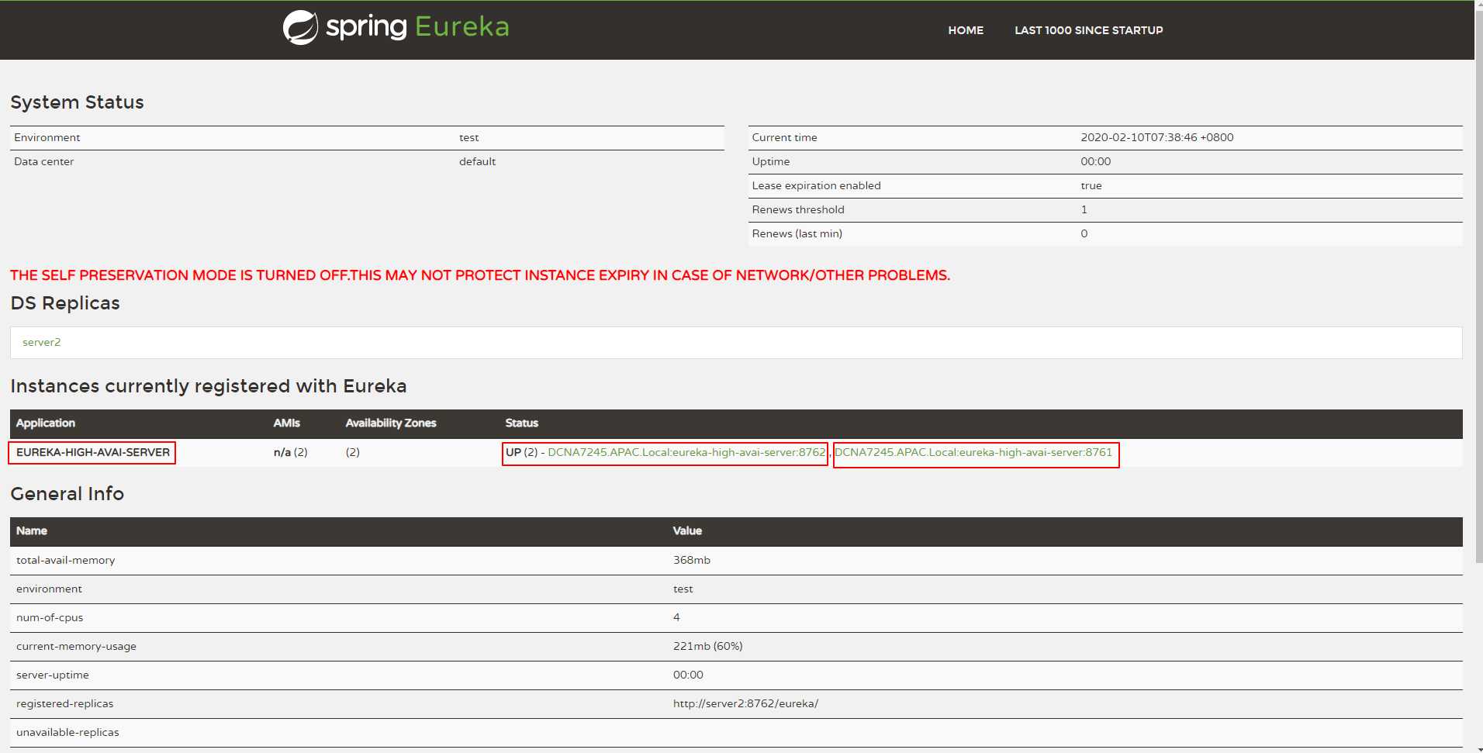The height and width of the screenshot is (753, 1483).
Task: Select the 'Data center' label
Action: 44,161
